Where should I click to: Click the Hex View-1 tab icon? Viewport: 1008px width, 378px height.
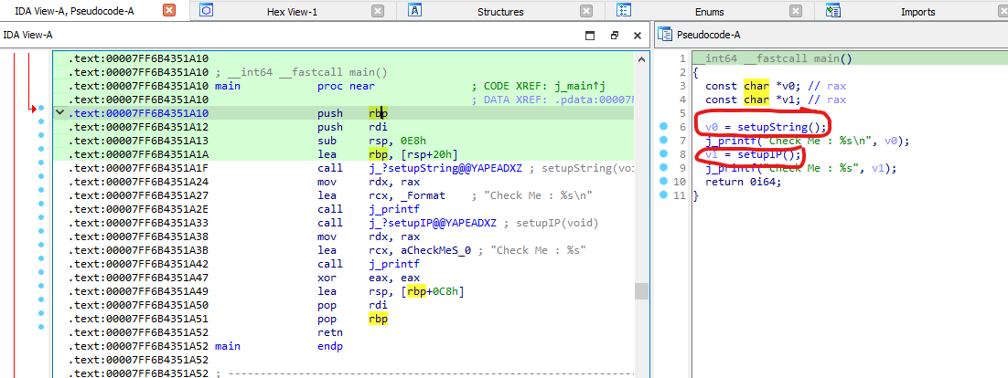click(x=207, y=12)
